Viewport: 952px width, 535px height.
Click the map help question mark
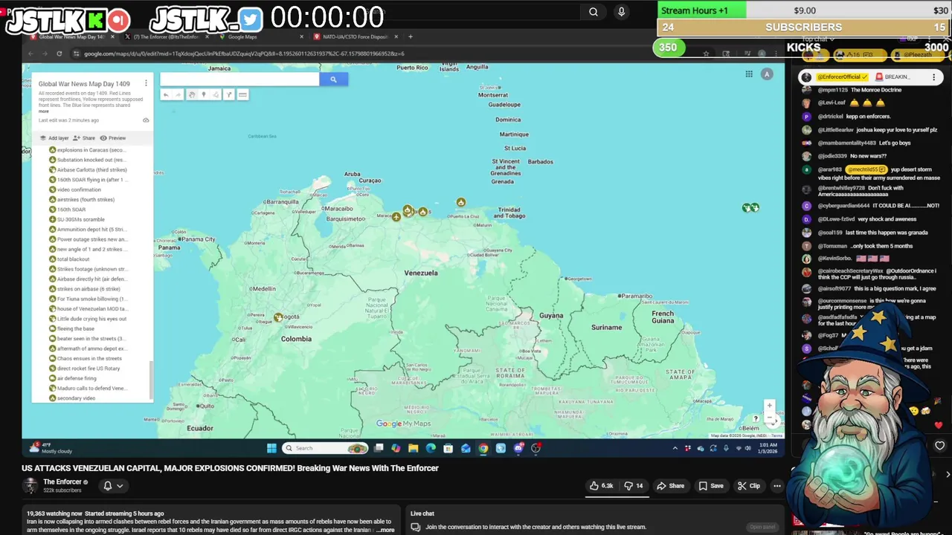coord(756,419)
